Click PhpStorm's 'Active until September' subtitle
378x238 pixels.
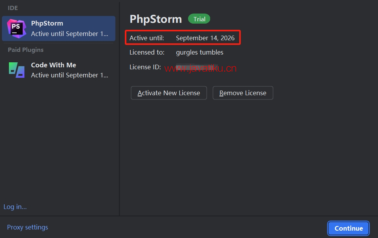click(69, 34)
